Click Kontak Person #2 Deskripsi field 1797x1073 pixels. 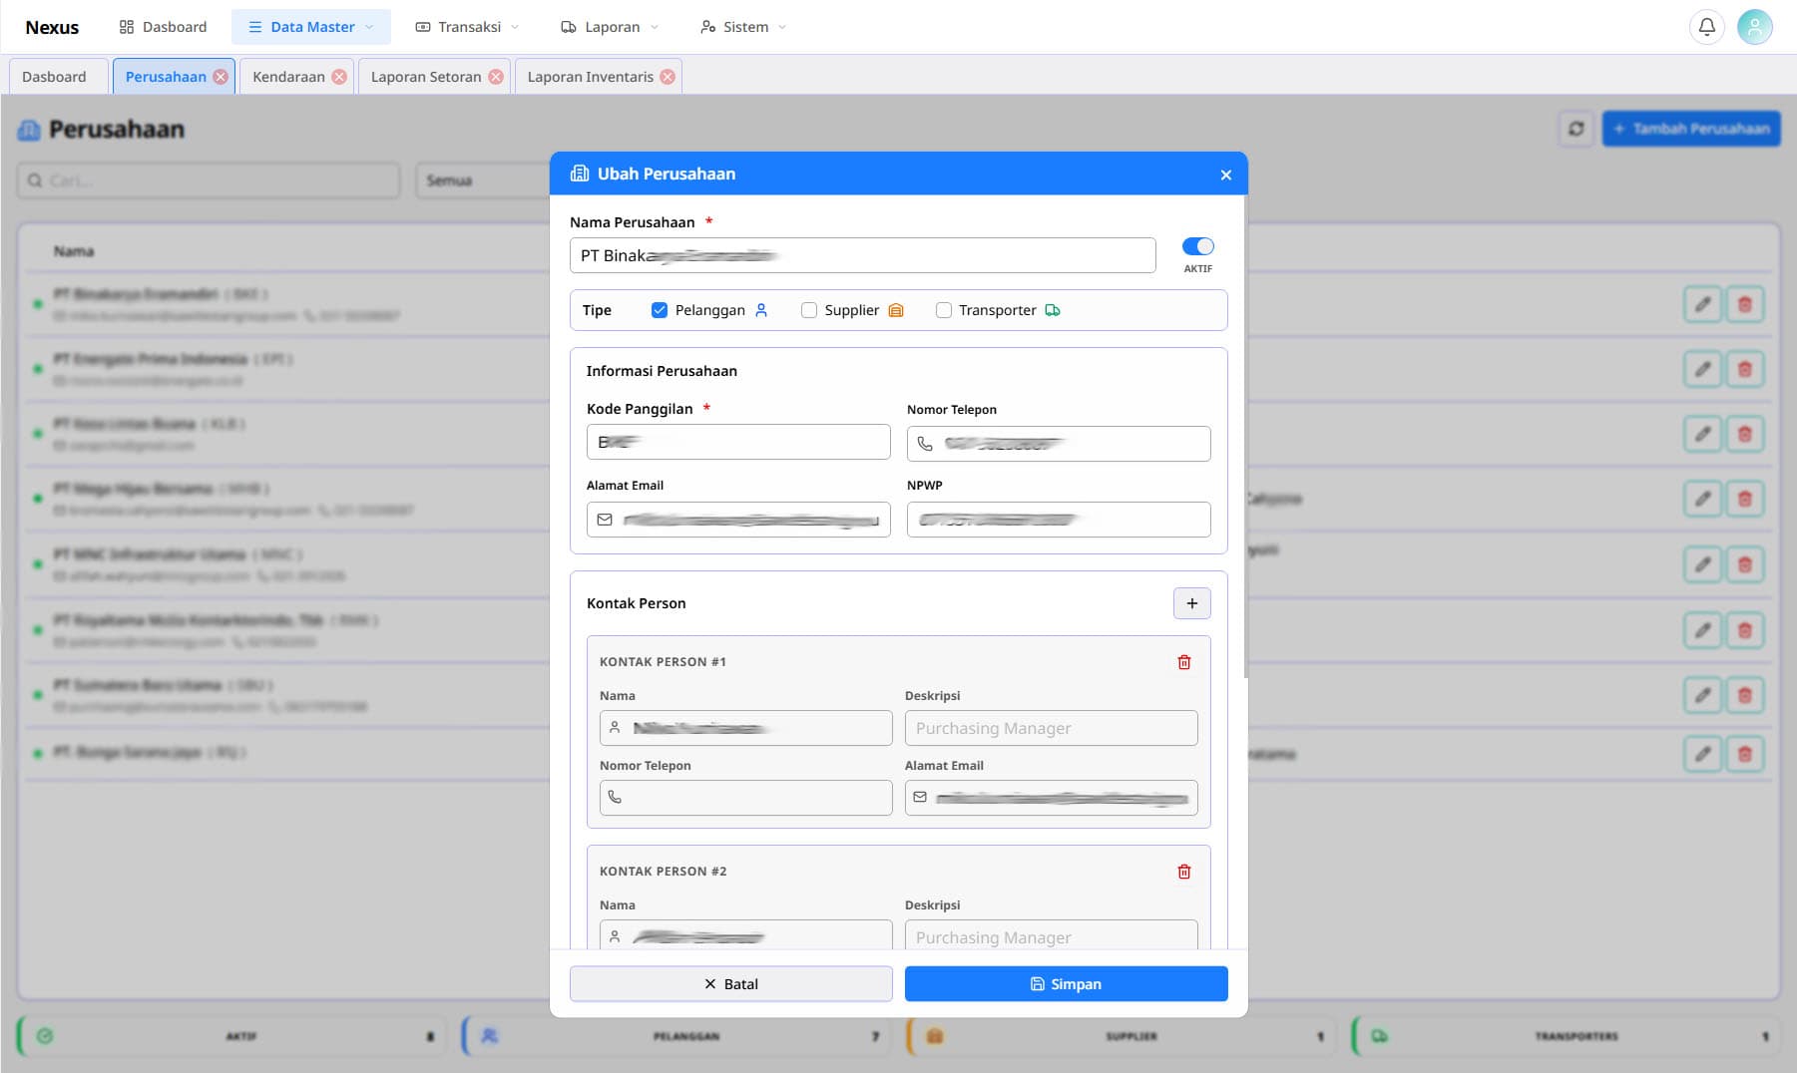(1051, 934)
